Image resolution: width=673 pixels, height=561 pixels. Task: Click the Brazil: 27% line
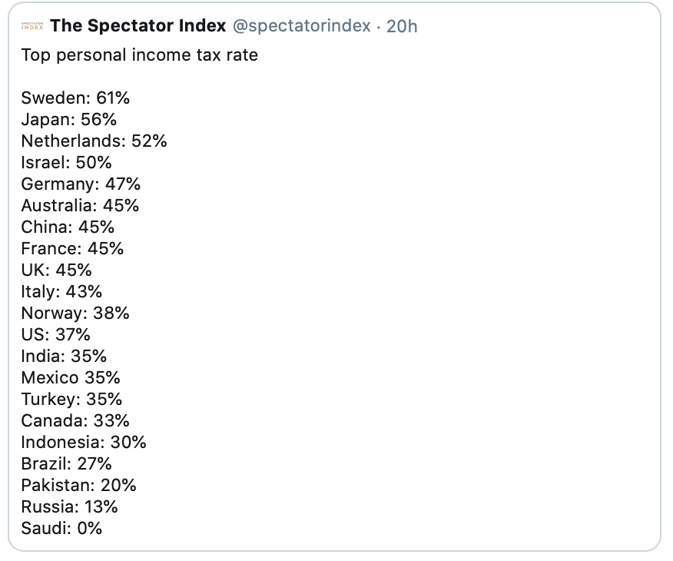click(67, 464)
